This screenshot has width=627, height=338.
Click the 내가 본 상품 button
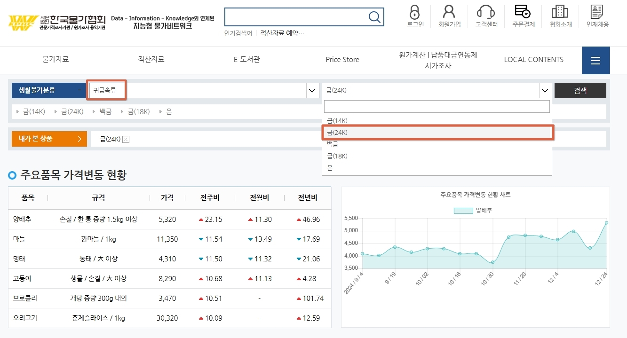point(49,139)
